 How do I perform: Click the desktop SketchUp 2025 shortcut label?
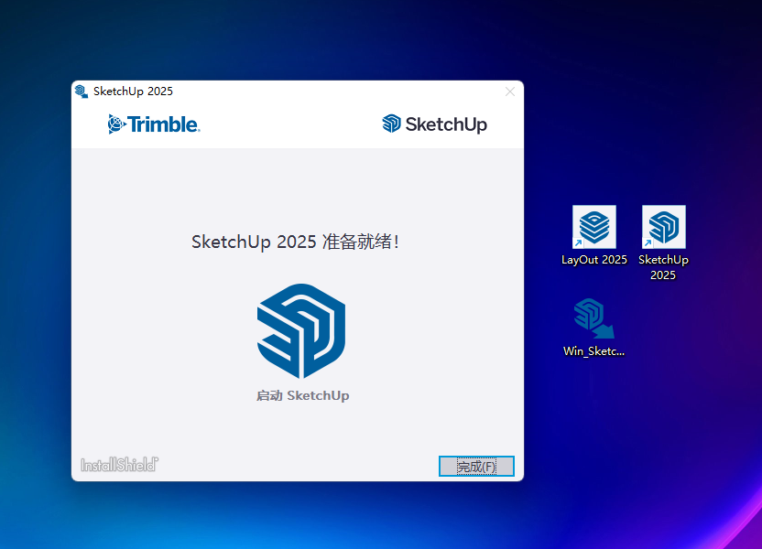[663, 267]
